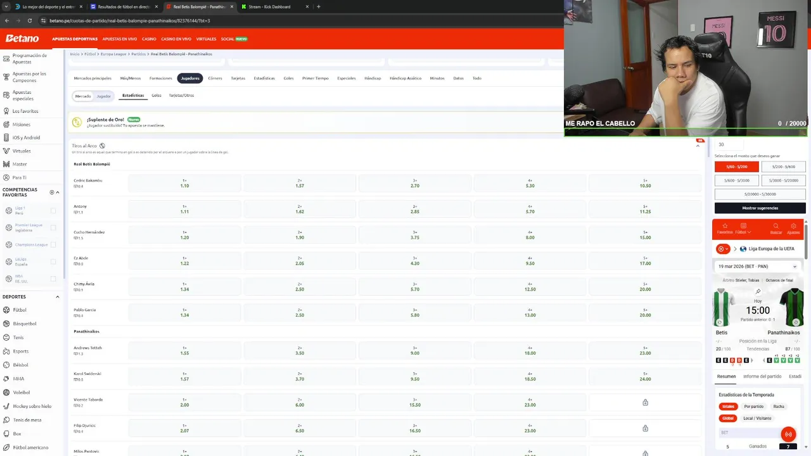Open the Más/Menos market tab

[x=131, y=78]
